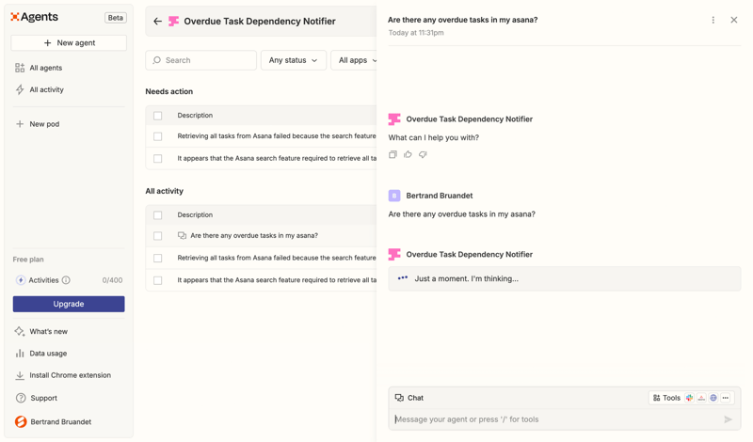Check 'Are there any overdue tasks' activity row
Viewport: 753px width, 442px height.
(157, 236)
